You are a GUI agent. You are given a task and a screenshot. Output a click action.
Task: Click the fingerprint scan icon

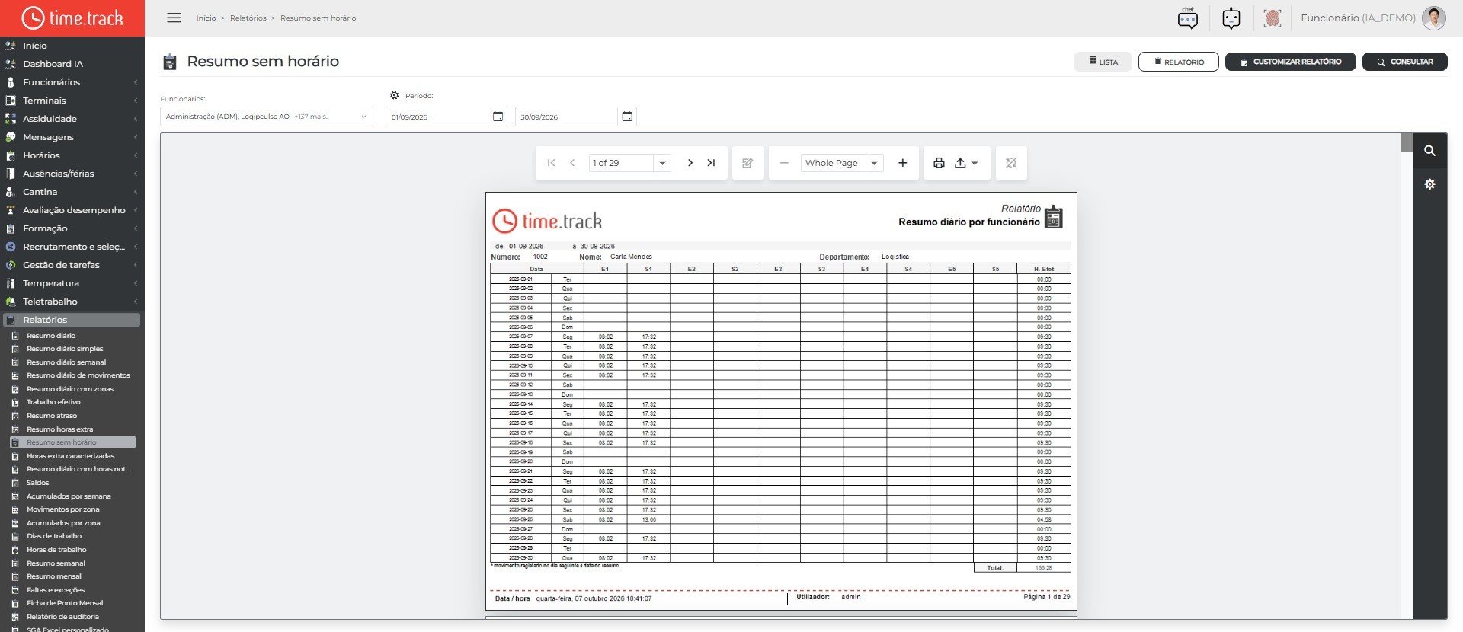coord(1273,18)
